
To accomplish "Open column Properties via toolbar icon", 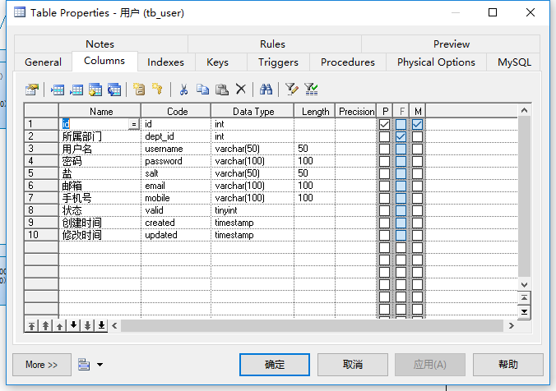I will (32, 90).
